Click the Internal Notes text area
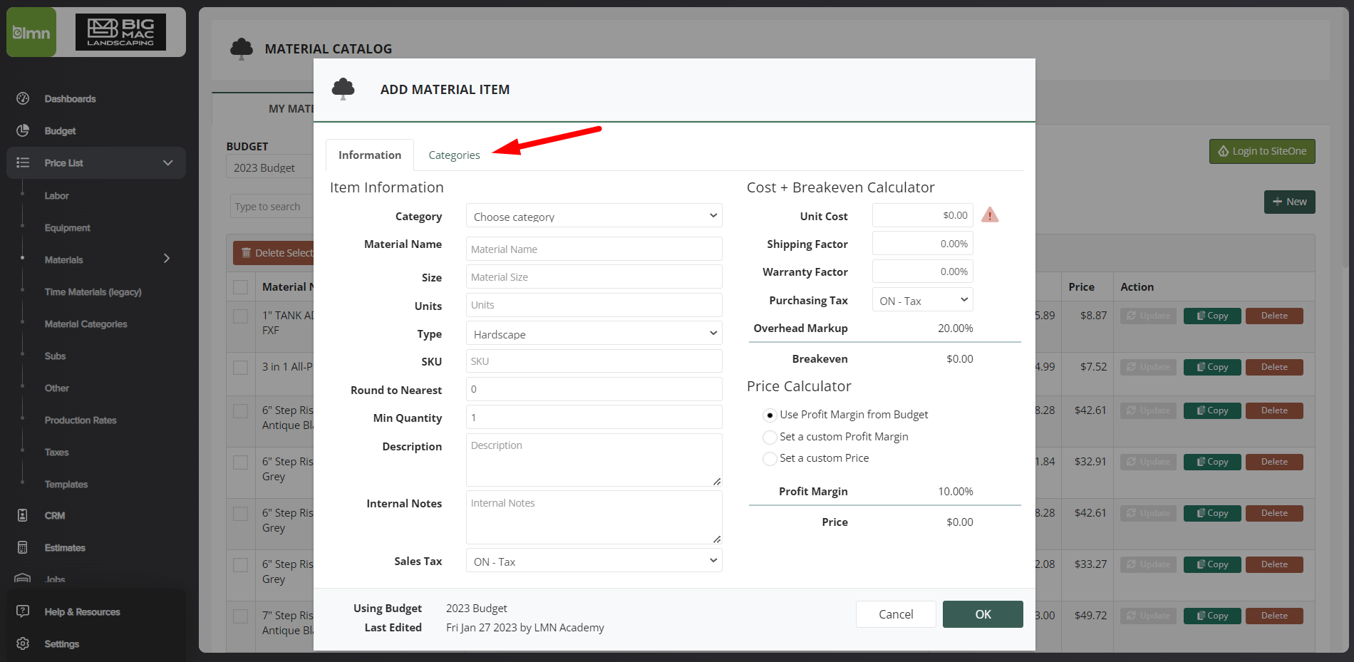The image size is (1354, 662). pyautogui.click(x=594, y=517)
